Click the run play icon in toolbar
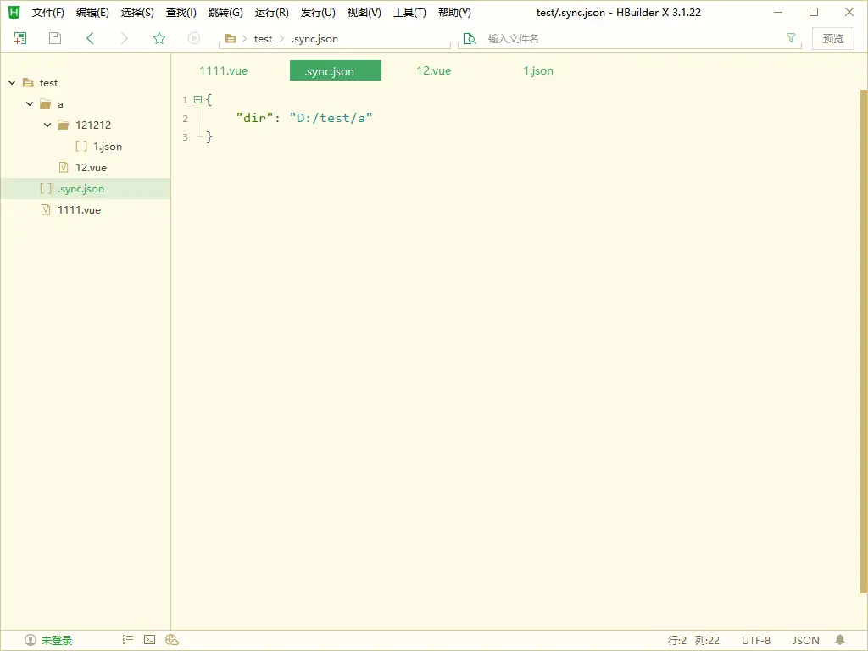868x651 pixels. (x=194, y=38)
